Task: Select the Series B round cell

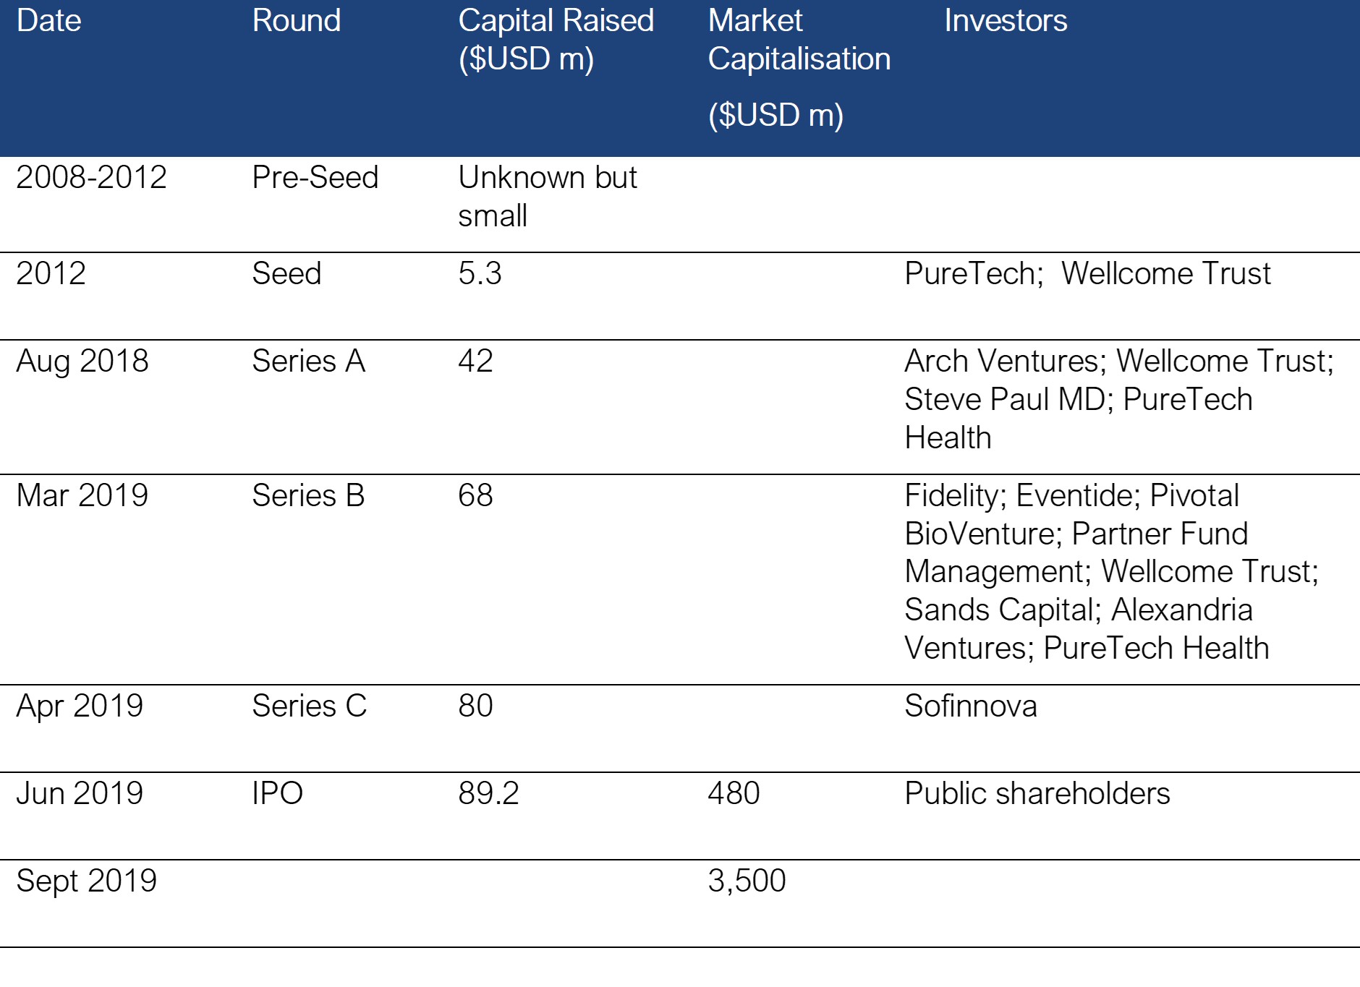Action: 308,496
